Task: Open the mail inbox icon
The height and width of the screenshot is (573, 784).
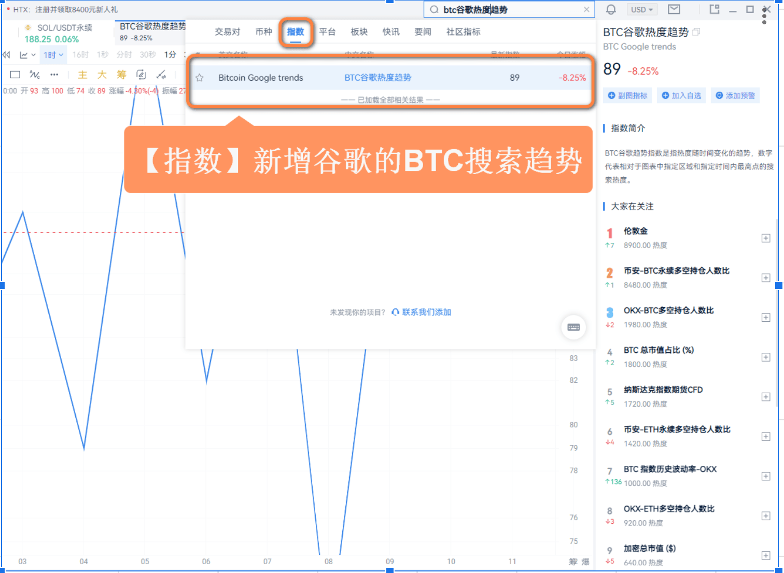Action: 674,9
